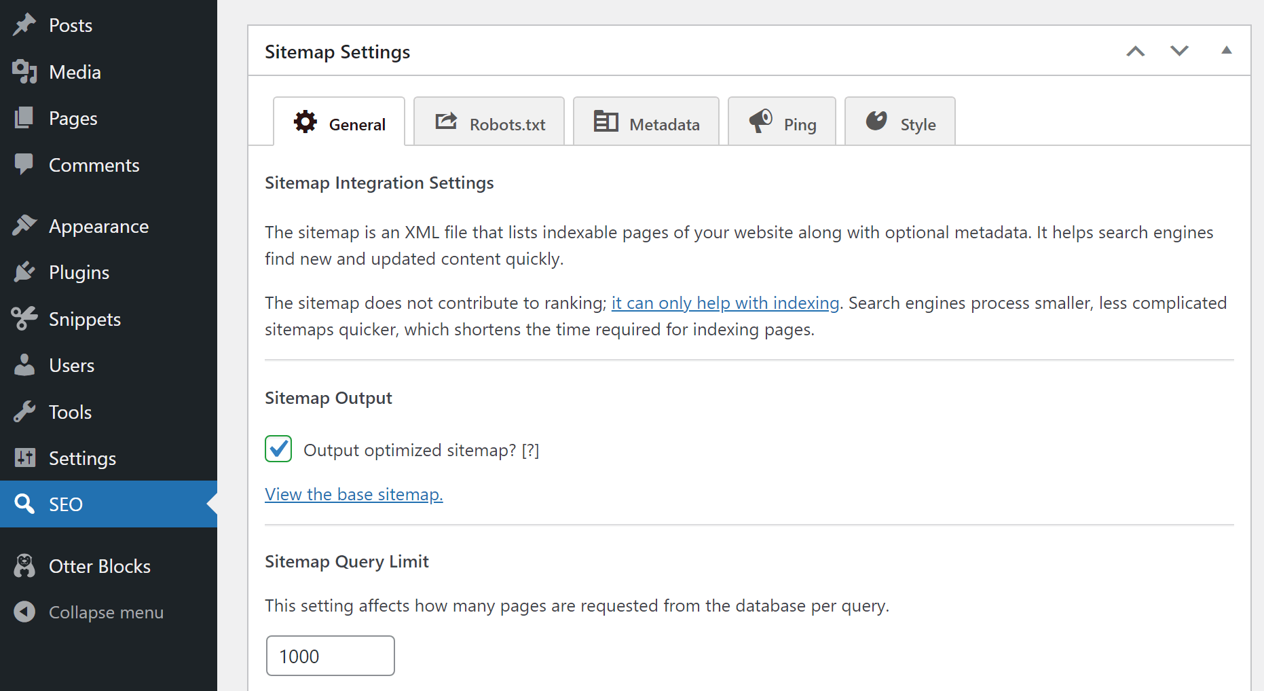The width and height of the screenshot is (1264, 691).
Task: Follow the 'it can only help with indexing' link
Action: [725, 303]
